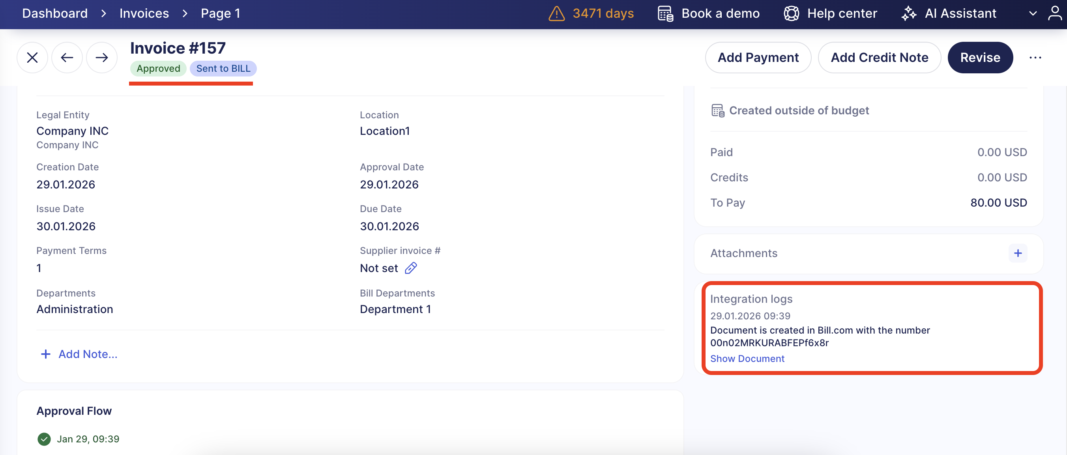This screenshot has width=1067, height=455.
Task: Expand the account dropdown chevron
Action: 1033,14
